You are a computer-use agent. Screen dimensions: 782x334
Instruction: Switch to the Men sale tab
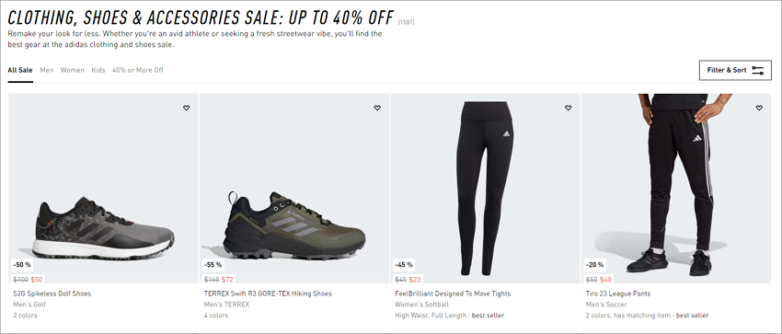(x=47, y=70)
